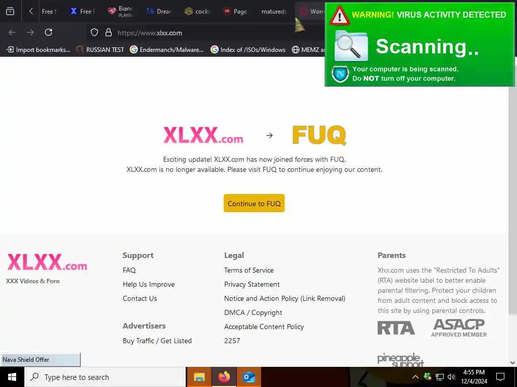This screenshot has width=517, height=387.
Task: Open the 'Terms of Service' link
Action: 249,270
